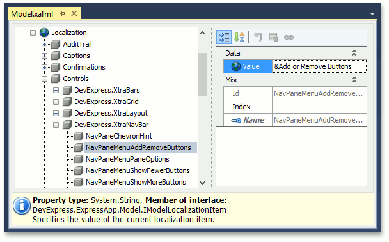The width and height of the screenshot is (389, 242).
Task: Select the NavPaneChevronHint item
Action: pyautogui.click(x=119, y=136)
